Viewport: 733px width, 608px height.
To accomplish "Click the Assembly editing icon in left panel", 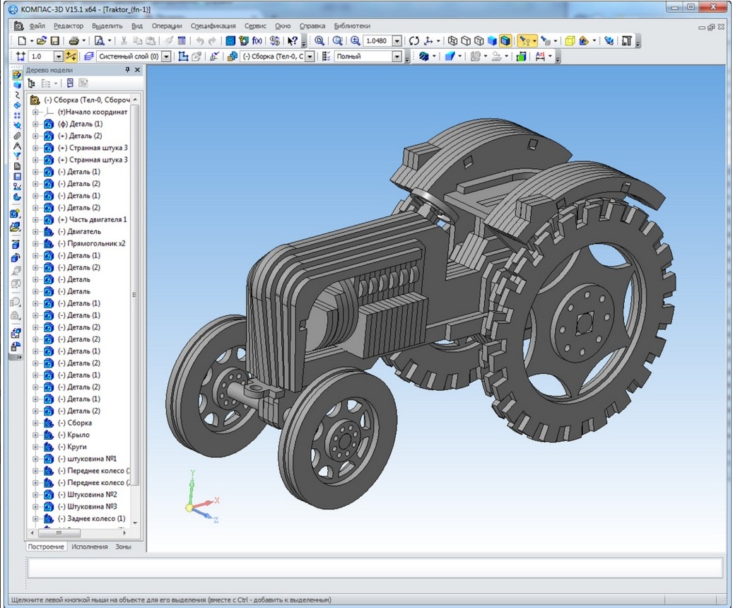I will 17,75.
